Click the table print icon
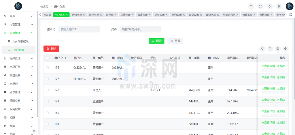This screenshot has height=135, width=295. [x=278, y=49]
